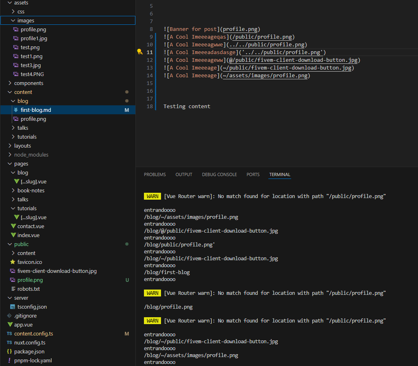
Task: Collapse the blog folder under content
Action: [x=13, y=101]
